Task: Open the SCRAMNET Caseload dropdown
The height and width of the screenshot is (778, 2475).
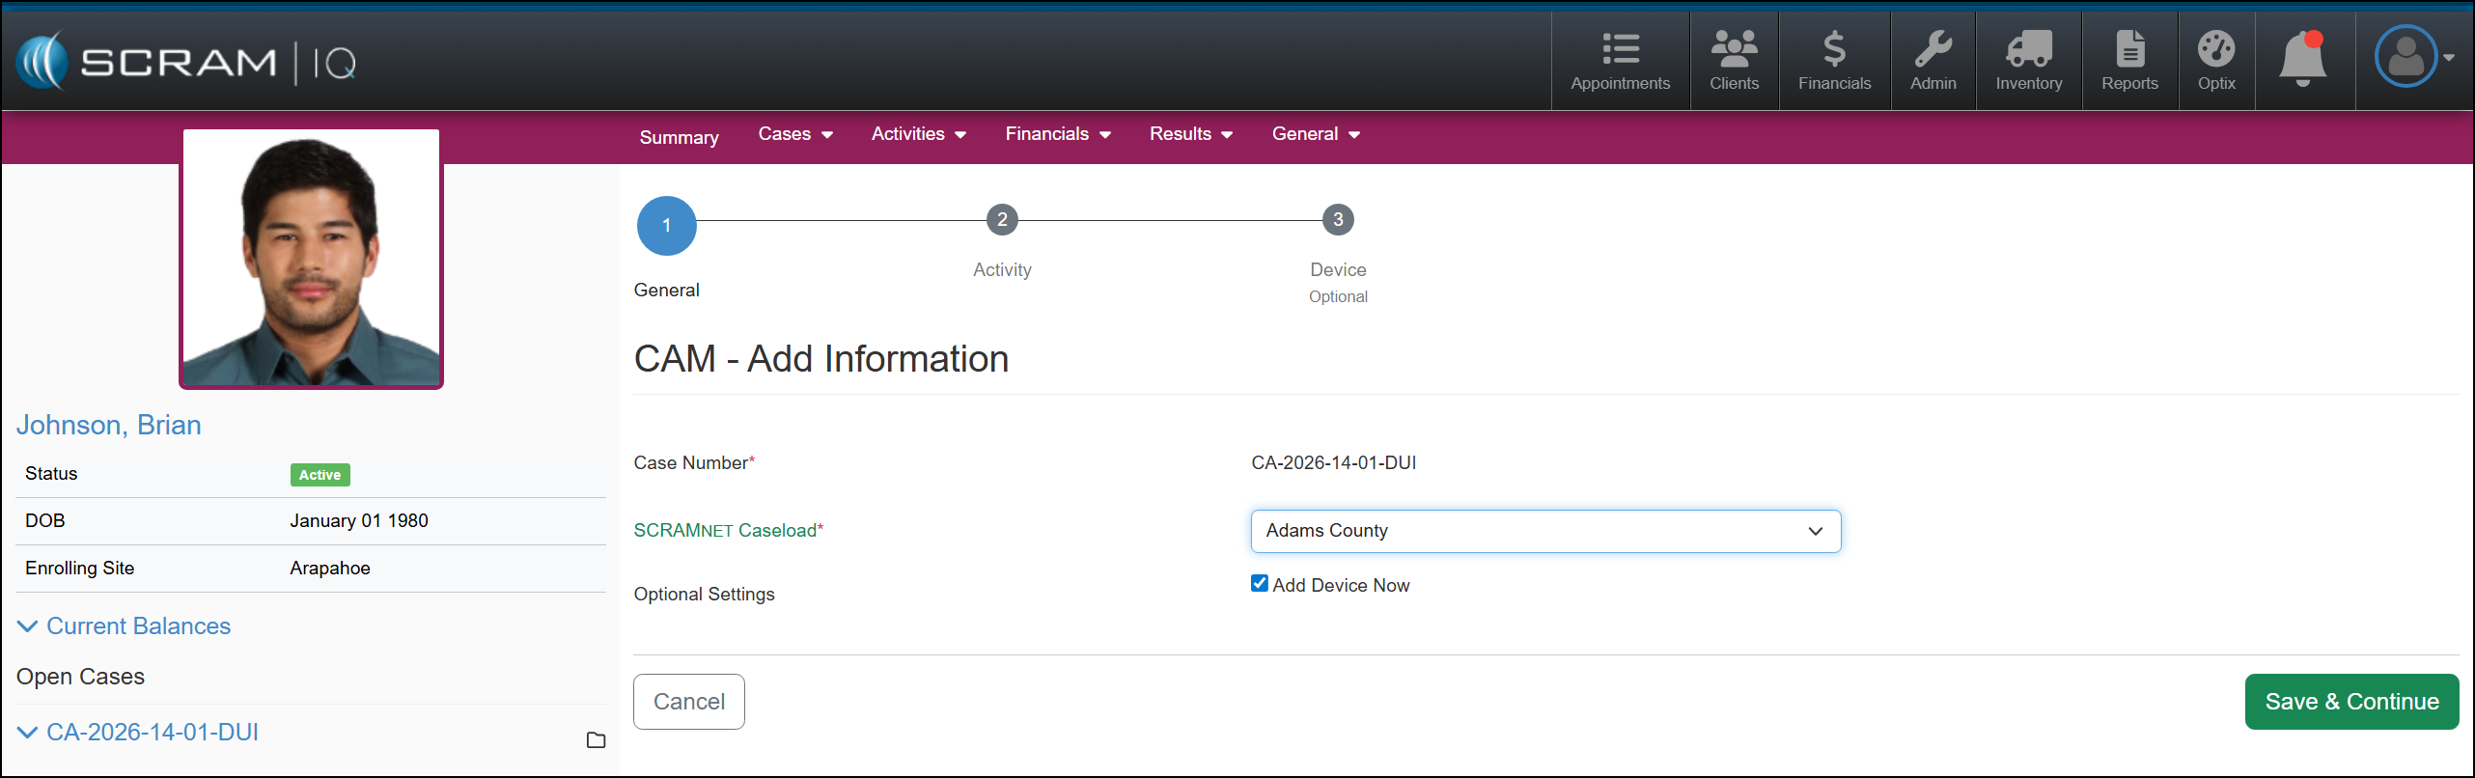Action: click(x=1544, y=531)
